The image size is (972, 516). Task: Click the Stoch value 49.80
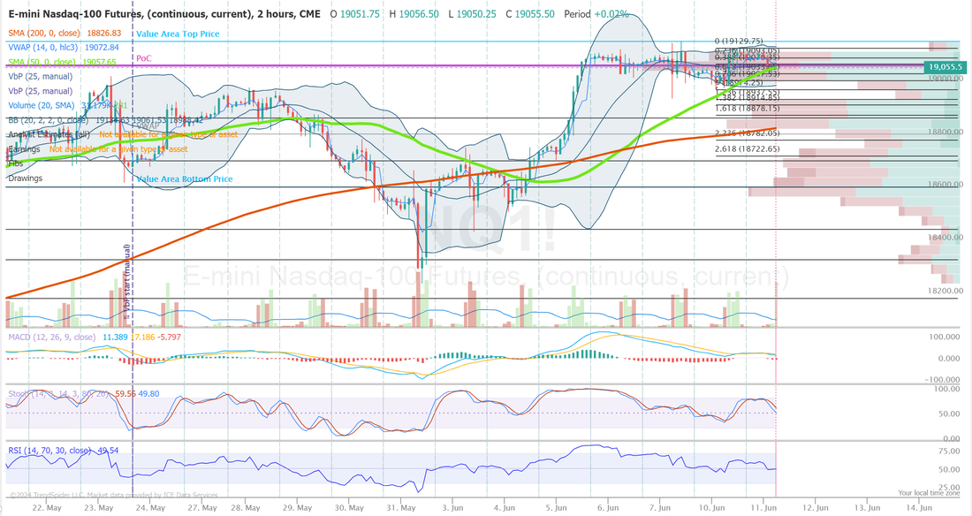(148, 393)
